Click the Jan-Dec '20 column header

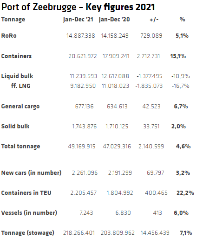point(114,20)
